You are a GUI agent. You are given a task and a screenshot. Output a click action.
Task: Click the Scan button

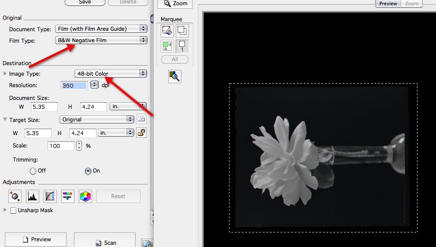coord(105,242)
